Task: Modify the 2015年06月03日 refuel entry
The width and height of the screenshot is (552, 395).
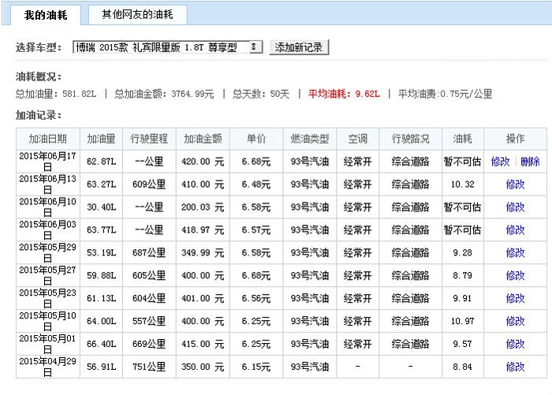Action: pyautogui.click(x=515, y=230)
